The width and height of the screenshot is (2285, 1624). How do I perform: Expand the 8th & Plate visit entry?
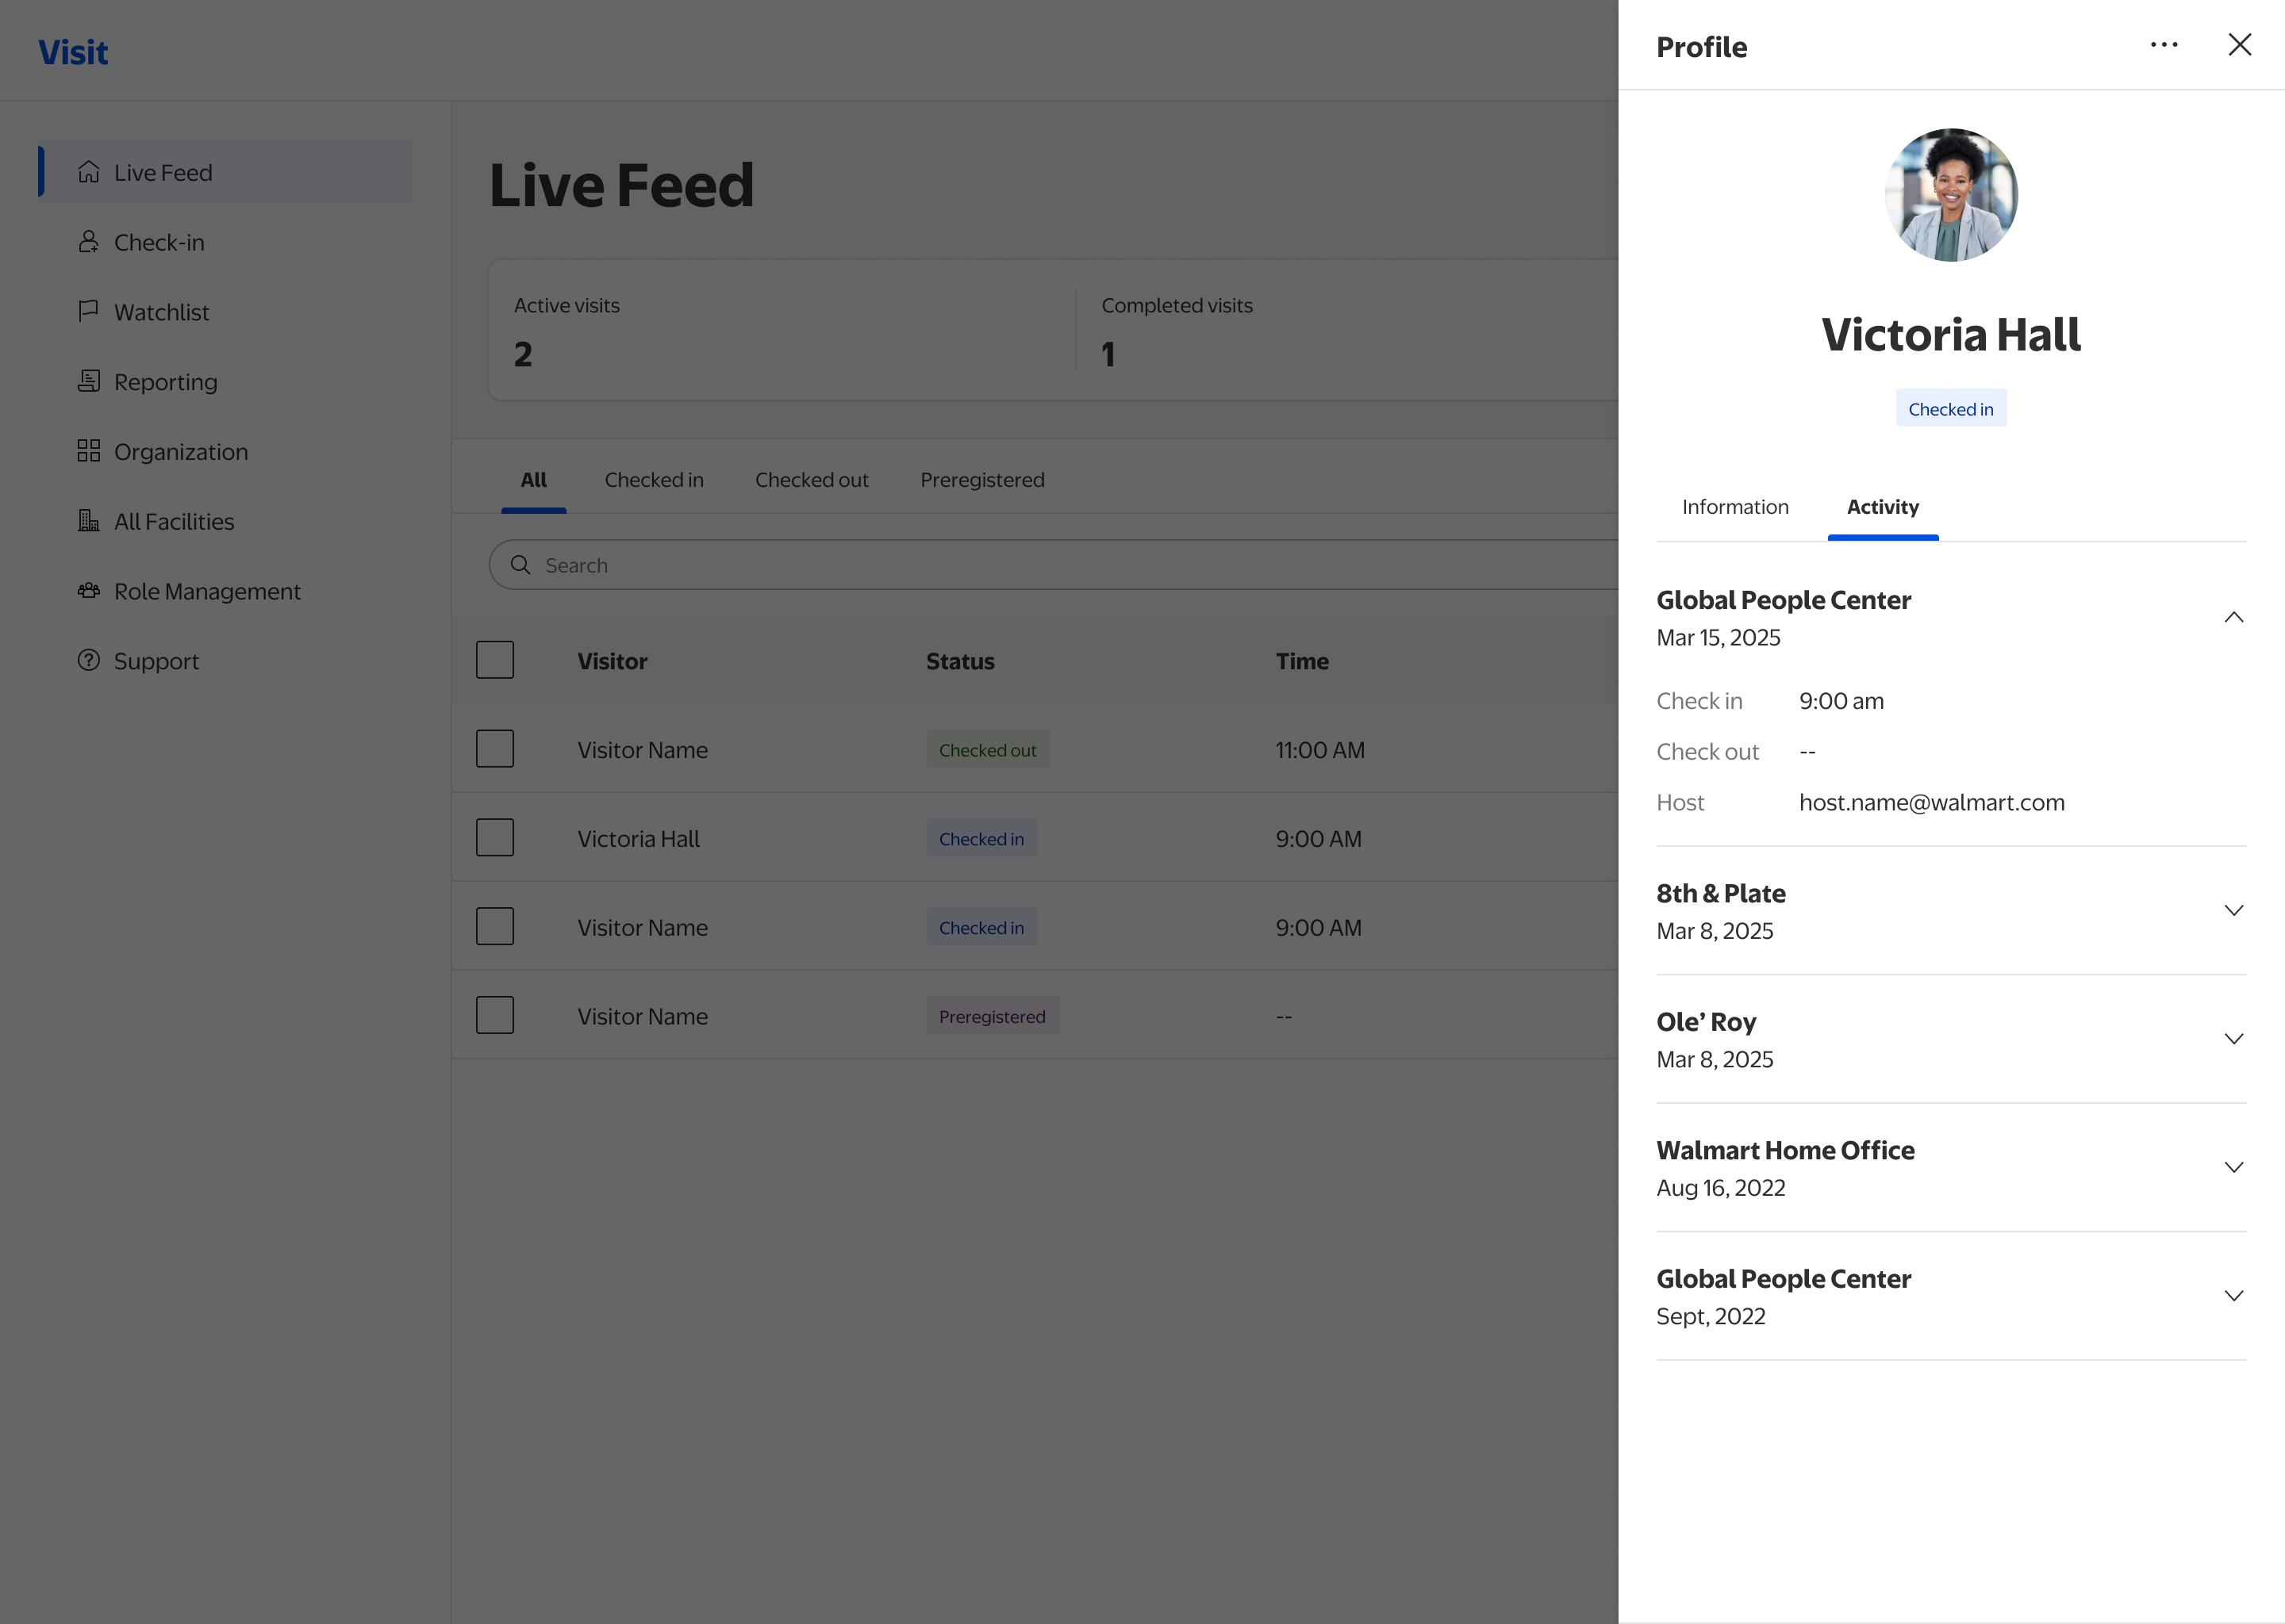point(2234,910)
